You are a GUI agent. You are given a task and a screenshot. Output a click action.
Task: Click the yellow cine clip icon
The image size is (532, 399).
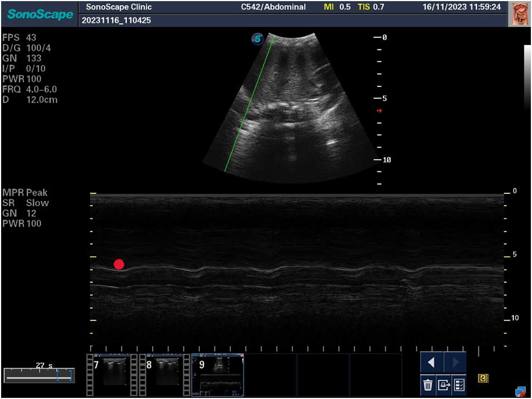(x=483, y=378)
